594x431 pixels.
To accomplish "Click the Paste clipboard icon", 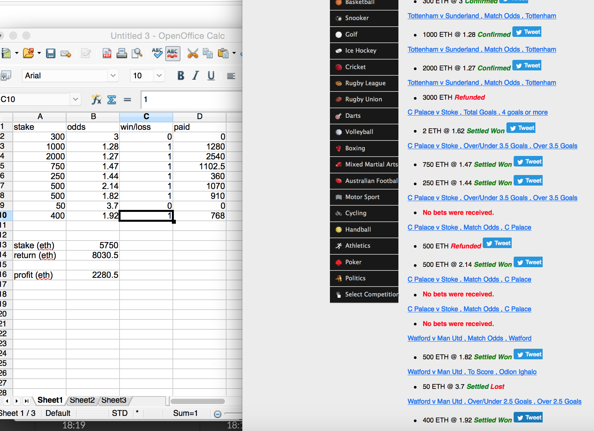I will point(223,53).
